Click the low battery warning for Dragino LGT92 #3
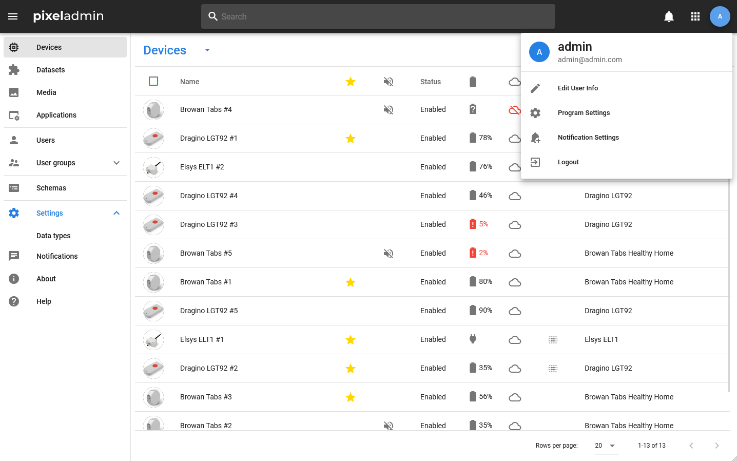The height and width of the screenshot is (461, 737). (473, 224)
